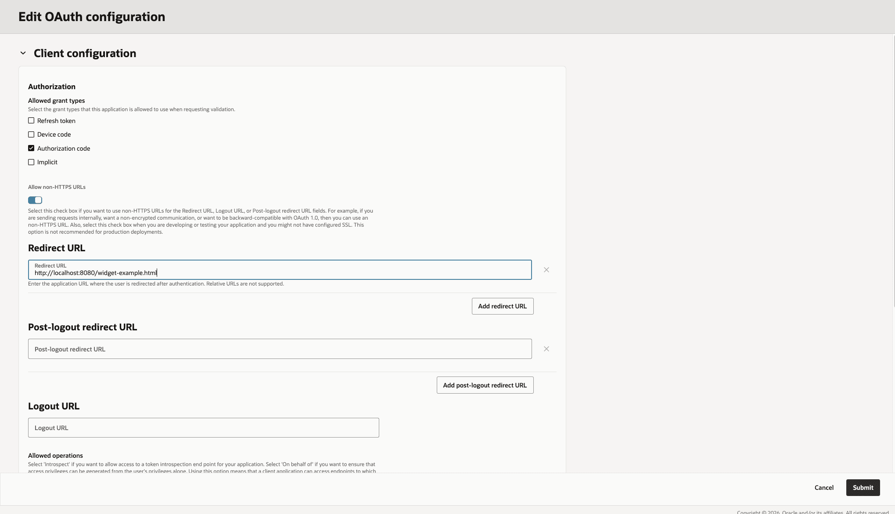Toggle the Allow non-HTTPS URLs switch
This screenshot has height=514, width=895.
pos(35,200)
